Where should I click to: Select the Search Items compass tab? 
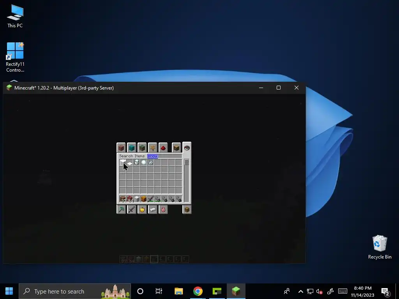pyautogui.click(x=187, y=148)
